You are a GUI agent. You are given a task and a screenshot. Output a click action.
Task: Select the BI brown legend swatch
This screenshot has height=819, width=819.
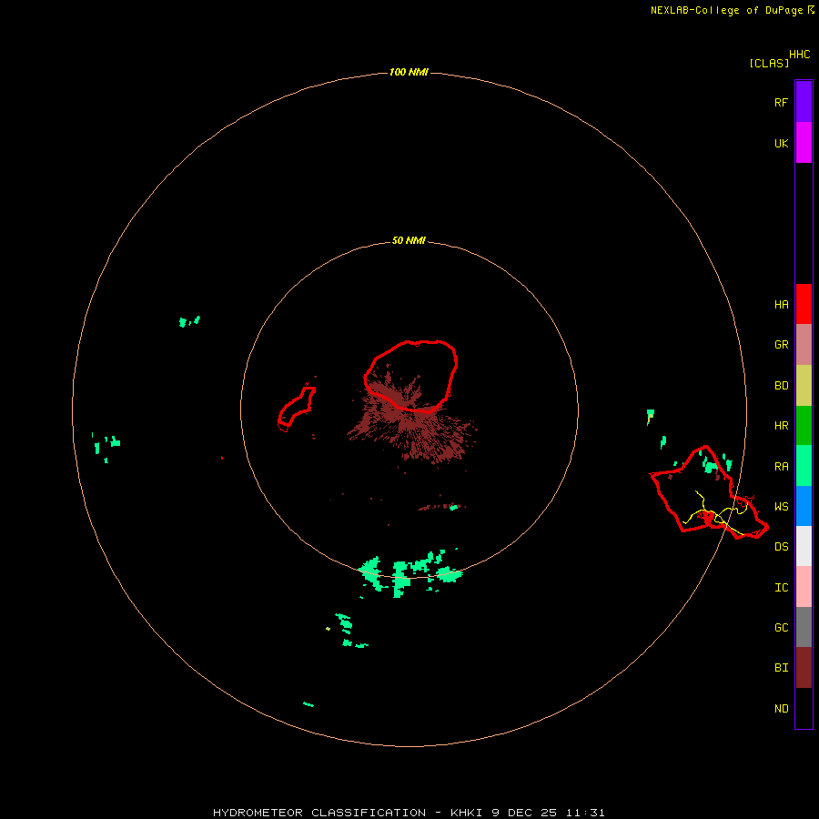[804, 667]
